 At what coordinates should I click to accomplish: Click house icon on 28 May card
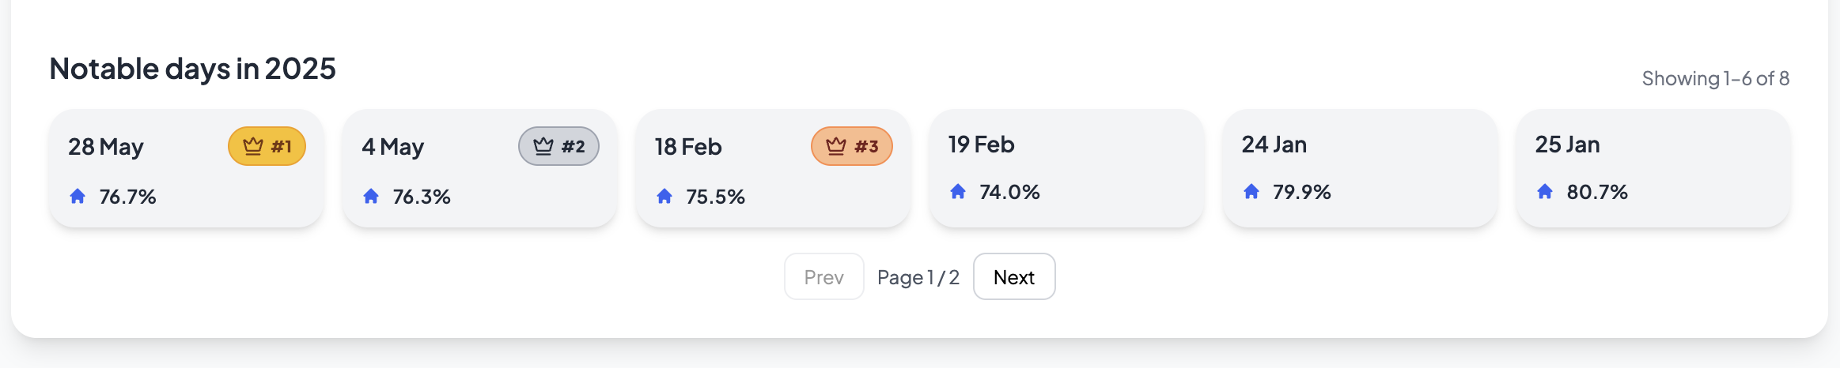pos(78,196)
